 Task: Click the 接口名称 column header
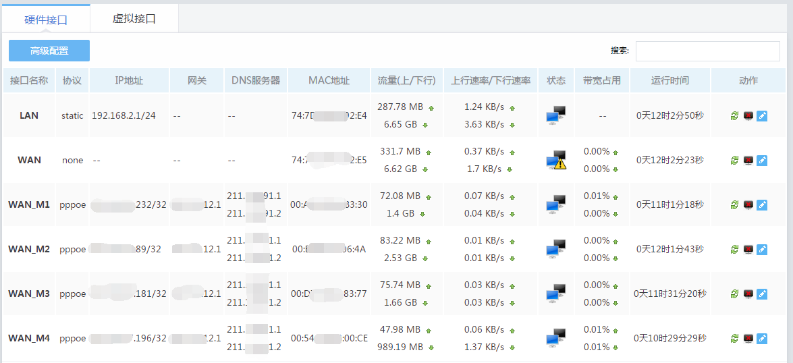click(29, 80)
